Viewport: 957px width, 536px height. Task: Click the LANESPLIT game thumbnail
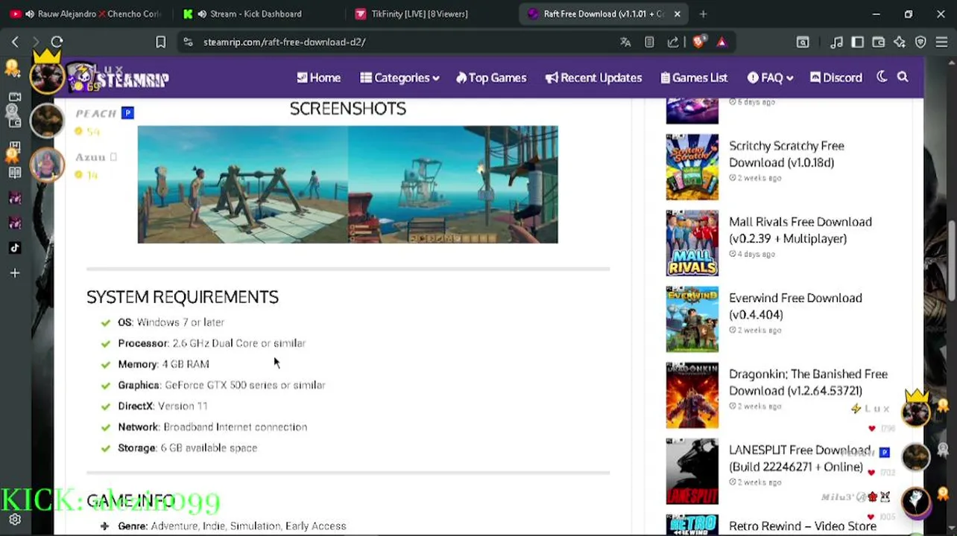pyautogui.click(x=692, y=471)
